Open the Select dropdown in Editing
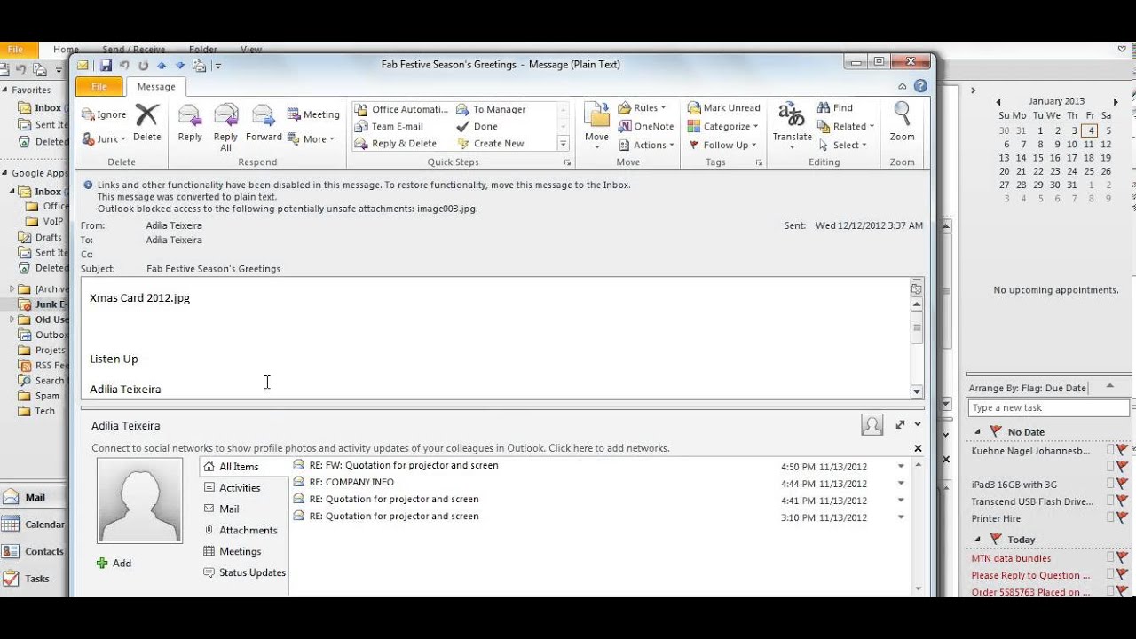The width and height of the screenshot is (1136, 639). click(842, 145)
